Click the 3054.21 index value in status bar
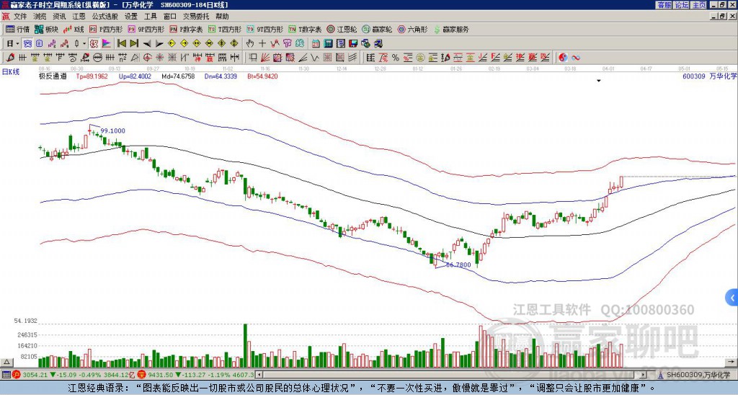This screenshot has height=395, width=738. 35,375
